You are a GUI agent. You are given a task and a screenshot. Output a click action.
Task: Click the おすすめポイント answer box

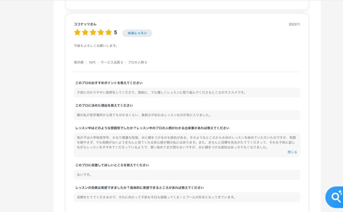(x=187, y=92)
